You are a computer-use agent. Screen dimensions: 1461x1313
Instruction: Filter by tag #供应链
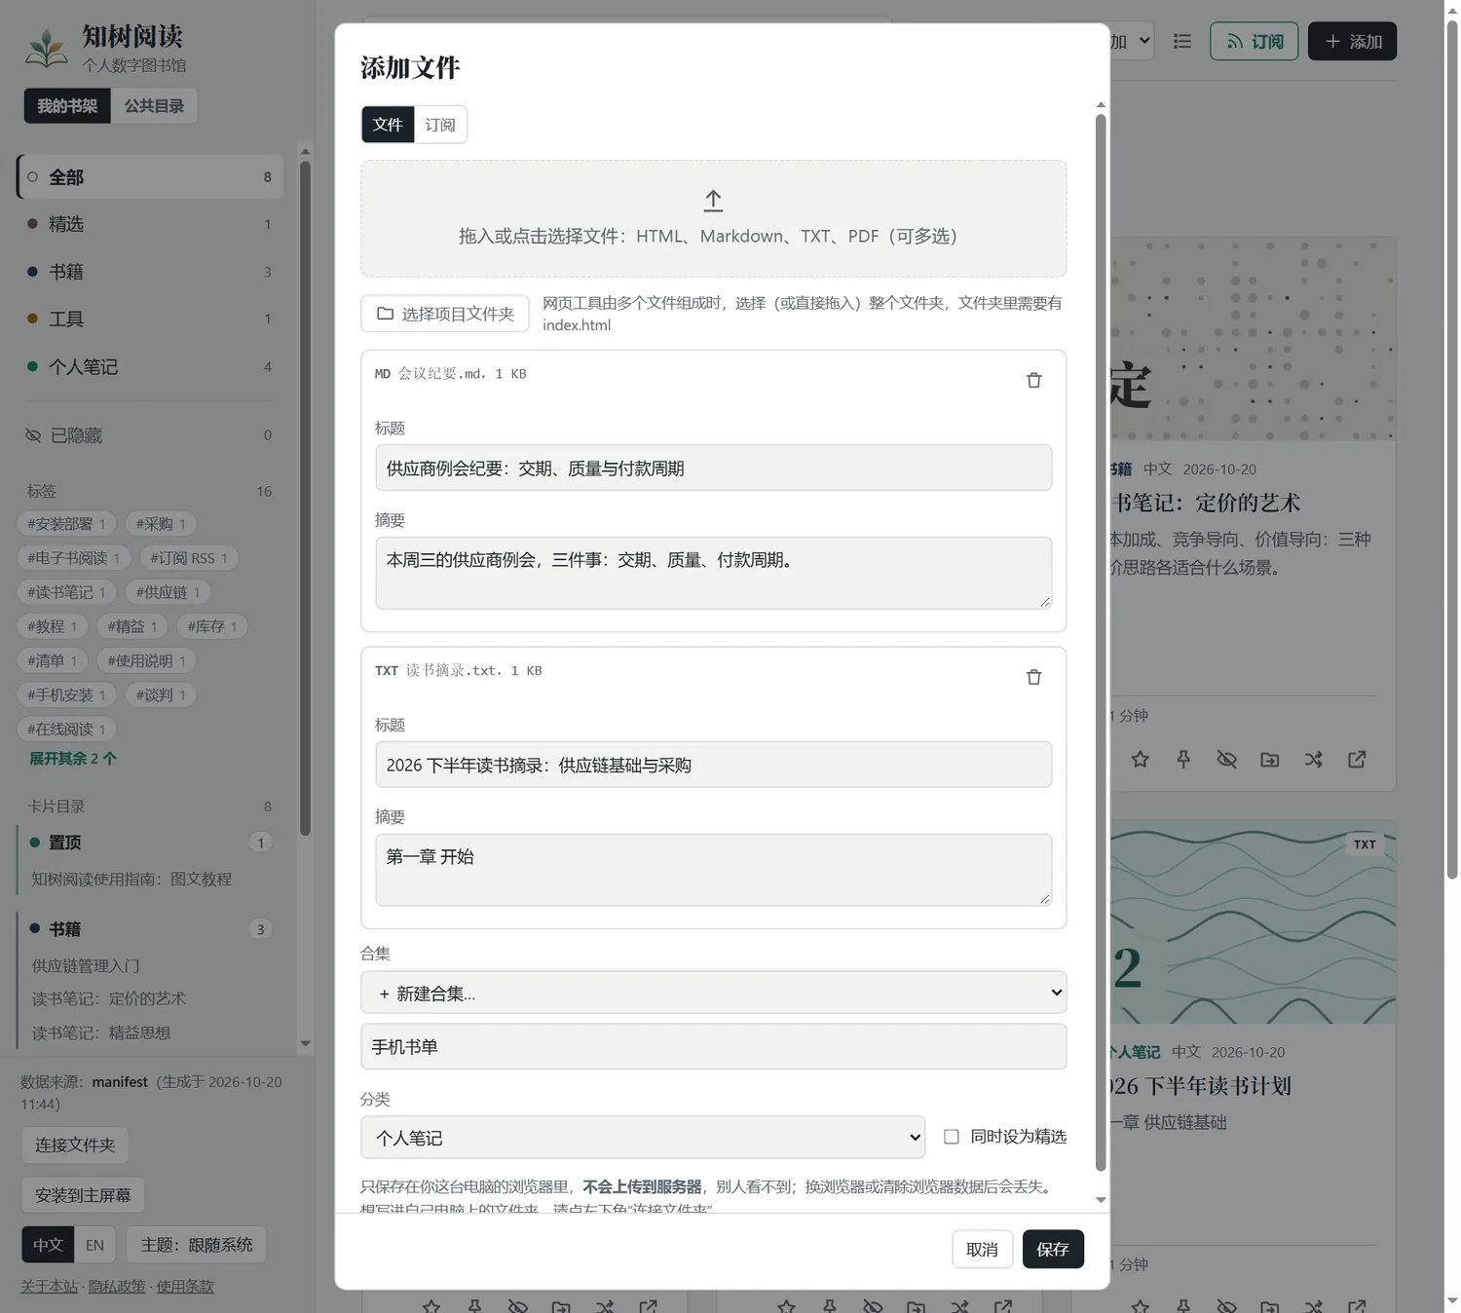pyautogui.click(x=168, y=592)
